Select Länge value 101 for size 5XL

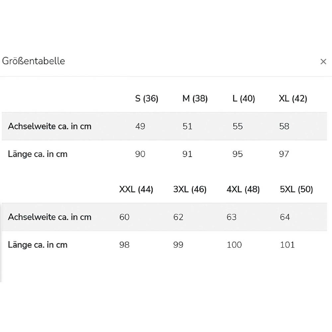287,245
